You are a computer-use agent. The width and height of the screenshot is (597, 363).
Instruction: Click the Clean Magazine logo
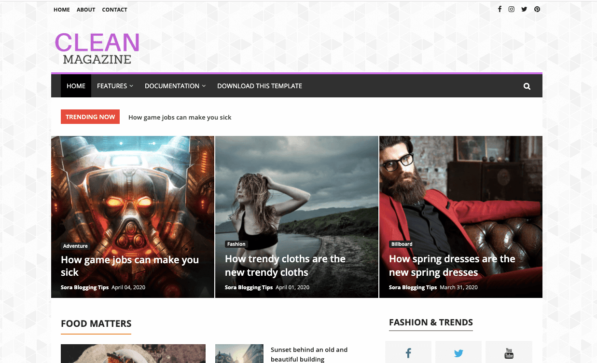click(x=97, y=49)
